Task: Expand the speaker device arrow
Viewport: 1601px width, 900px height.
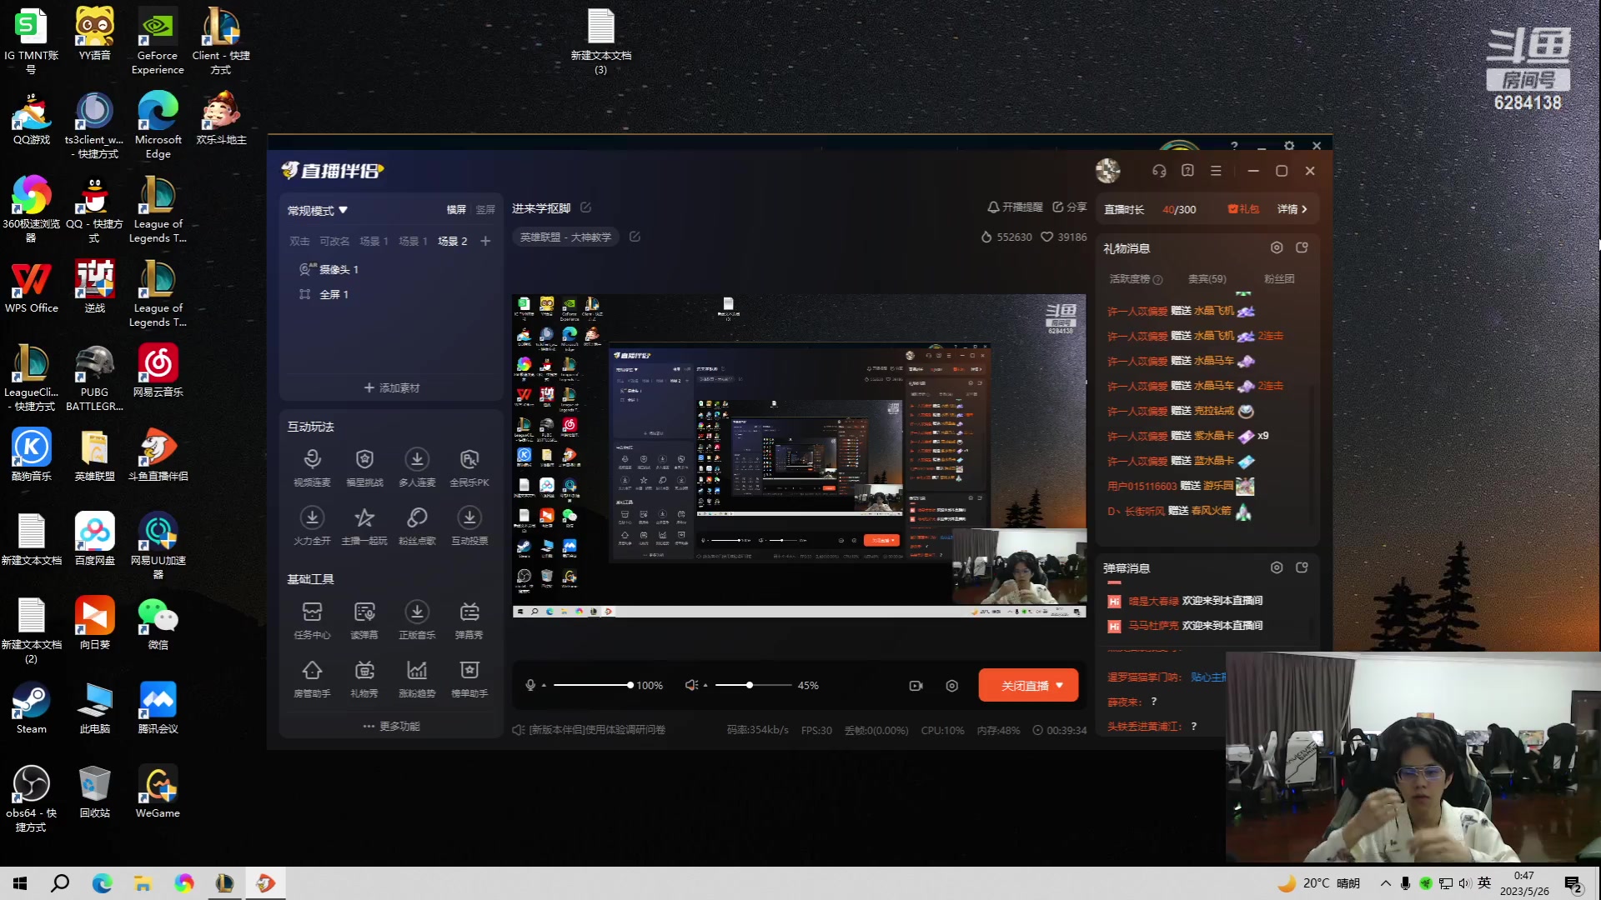Action: (x=705, y=686)
